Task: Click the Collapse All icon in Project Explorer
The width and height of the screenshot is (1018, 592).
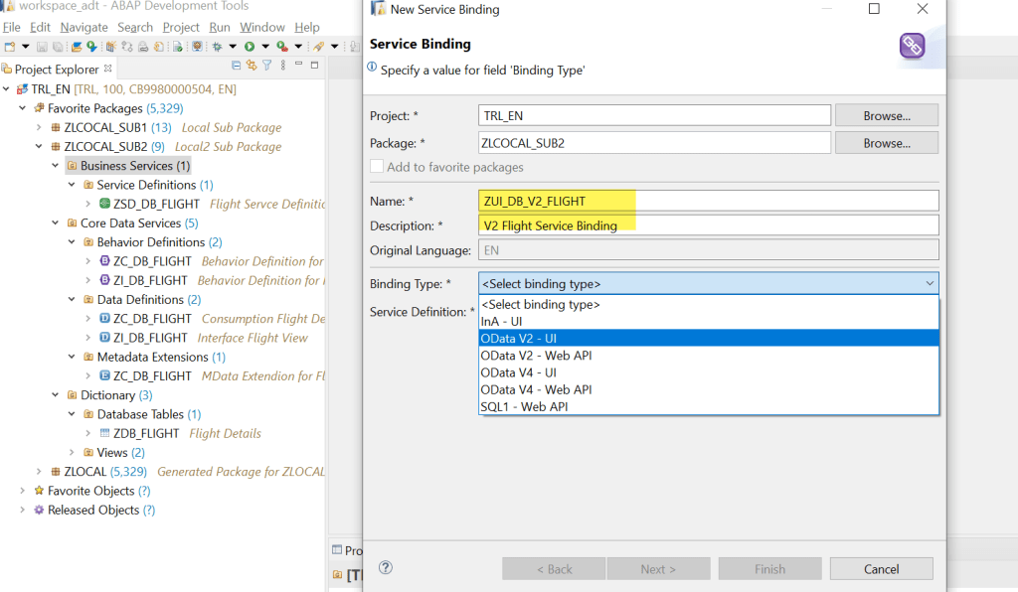Action: [237, 66]
